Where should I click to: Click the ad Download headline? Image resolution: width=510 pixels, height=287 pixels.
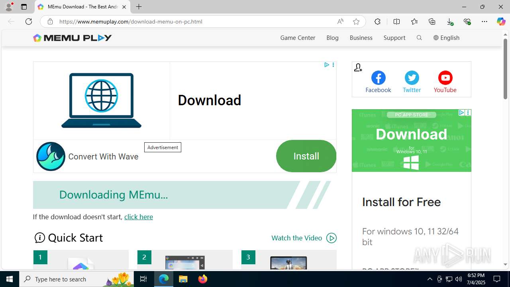209,100
